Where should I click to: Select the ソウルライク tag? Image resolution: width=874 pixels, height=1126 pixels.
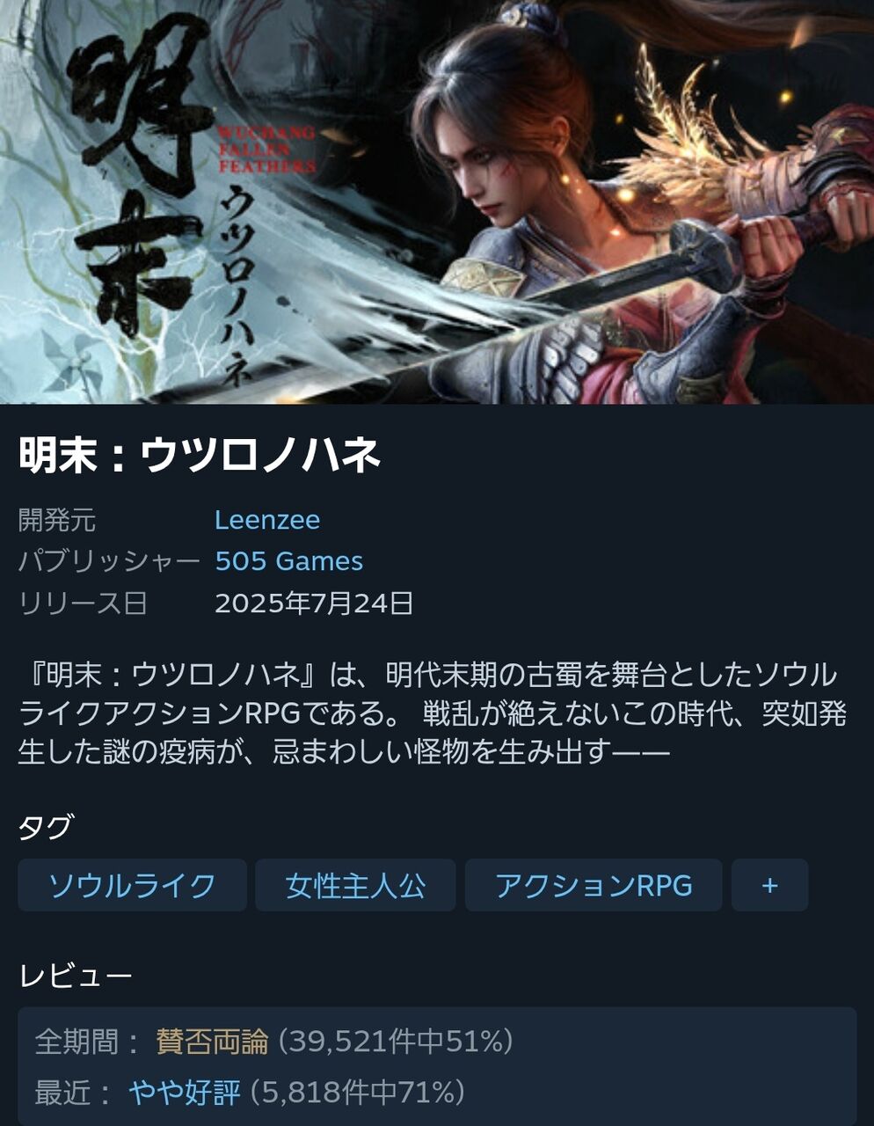pos(132,885)
